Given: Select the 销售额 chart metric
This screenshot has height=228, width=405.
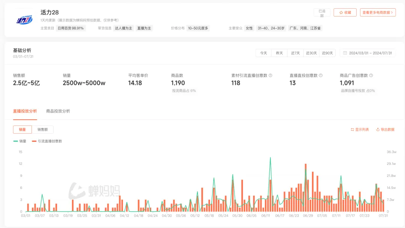Looking at the screenshot, I should coord(42,130).
